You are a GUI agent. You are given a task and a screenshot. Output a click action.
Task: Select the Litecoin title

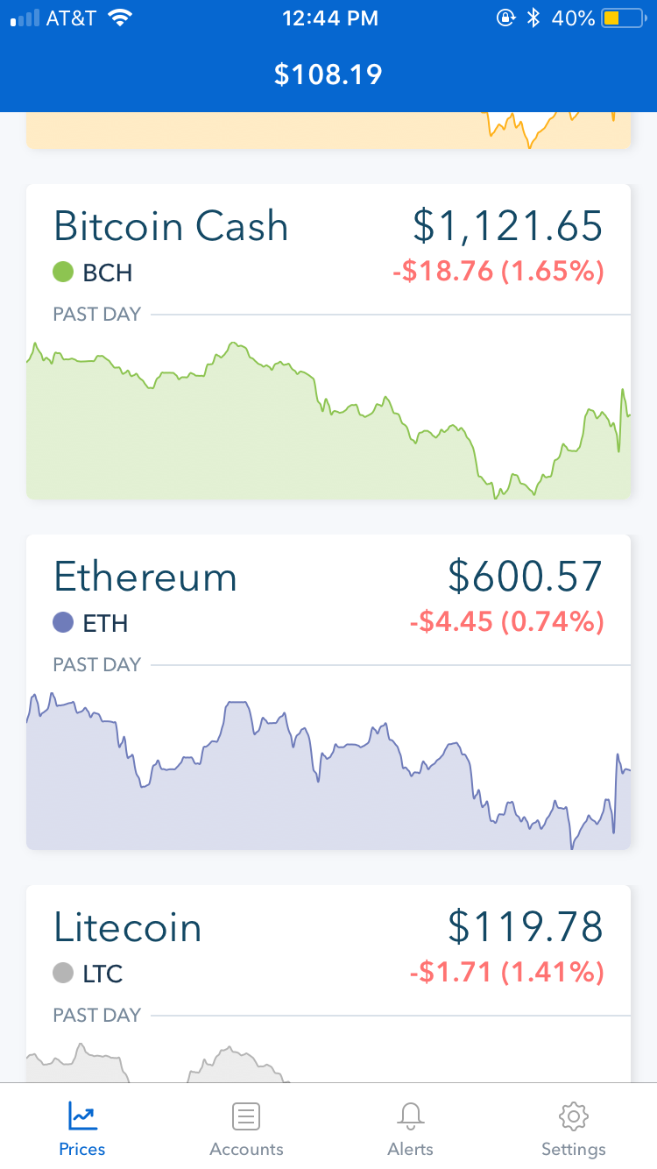[128, 927]
